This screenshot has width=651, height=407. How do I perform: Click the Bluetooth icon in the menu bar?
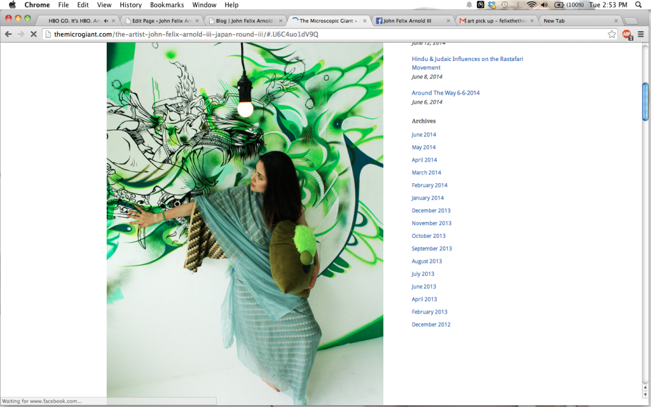point(517,5)
